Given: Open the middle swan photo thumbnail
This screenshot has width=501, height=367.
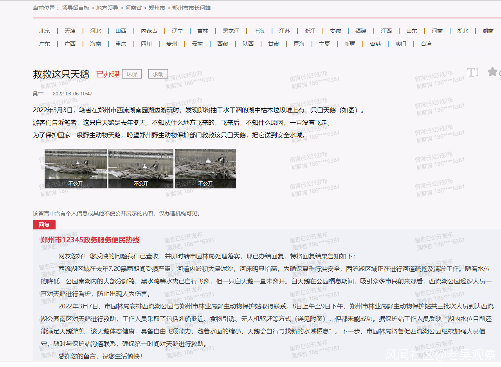Looking at the screenshot, I should click(x=141, y=168).
